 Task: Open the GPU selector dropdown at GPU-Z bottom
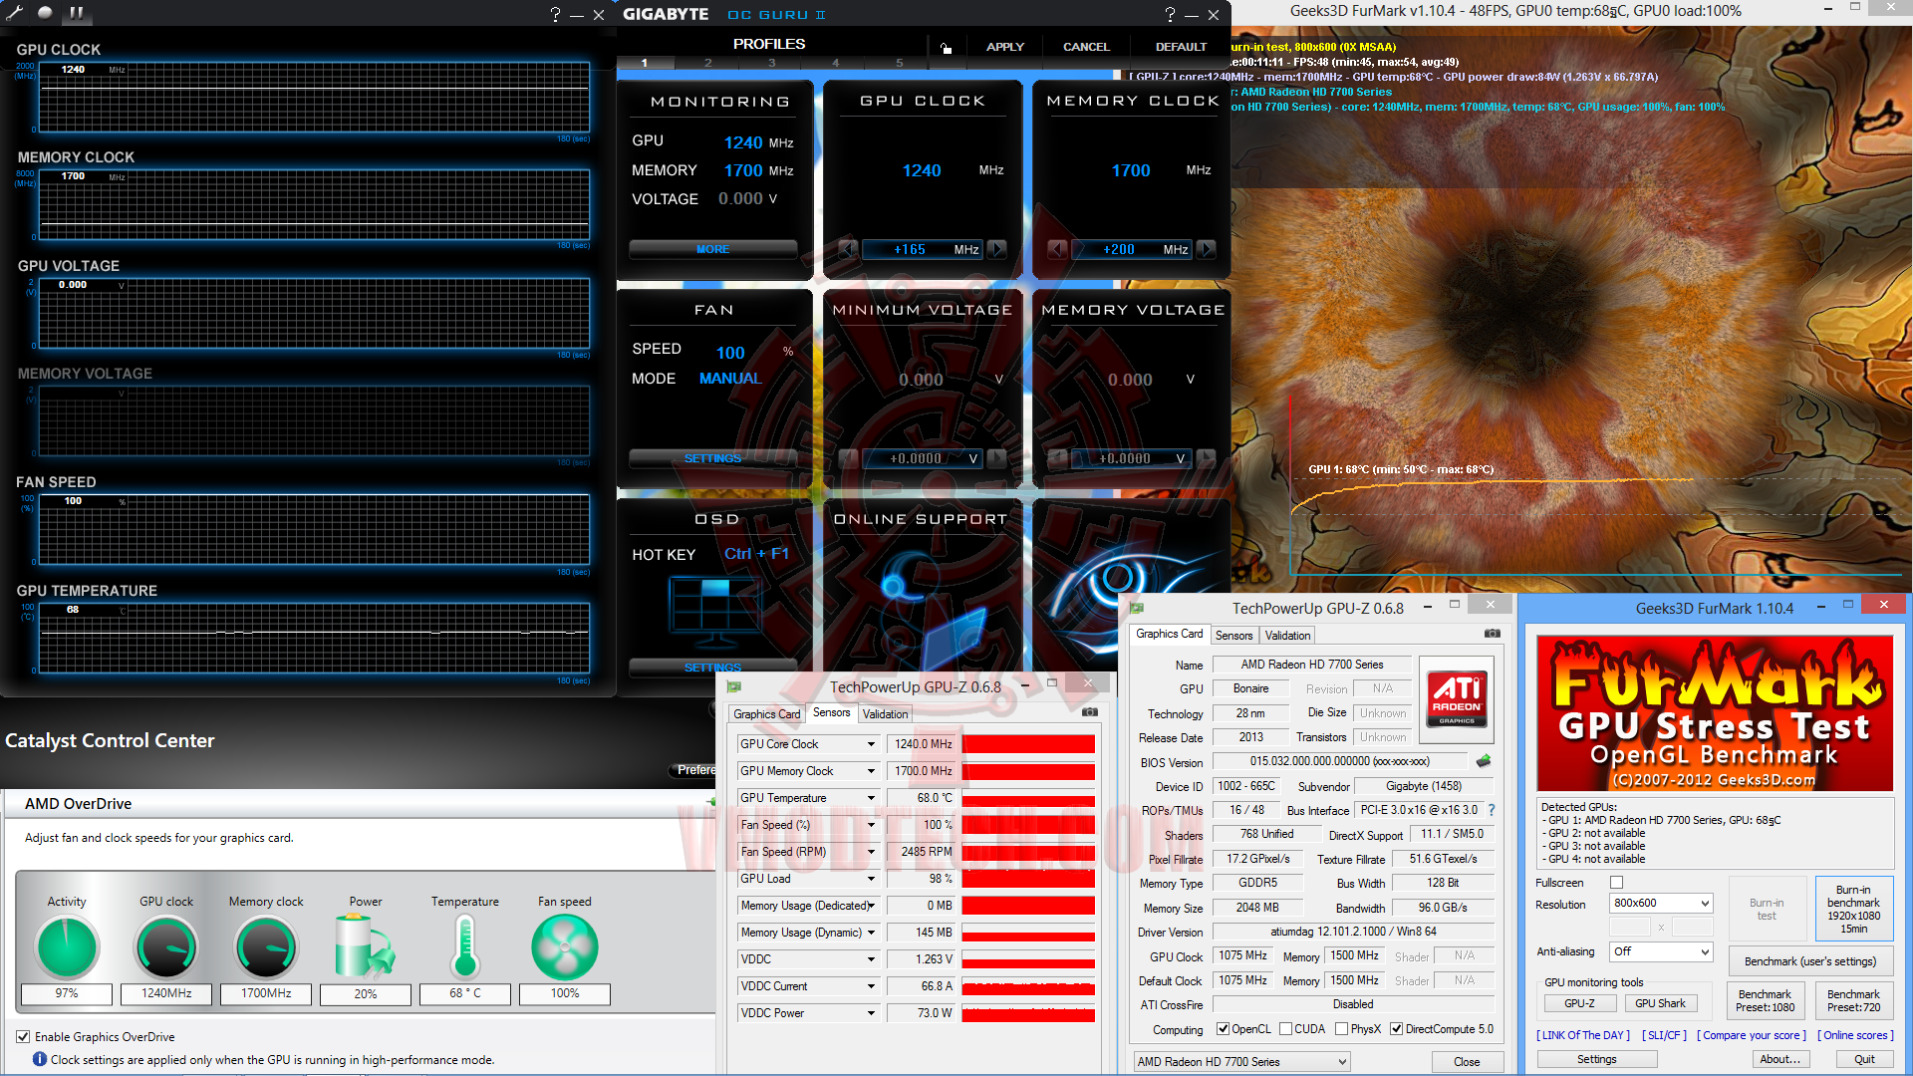pos(1240,1061)
